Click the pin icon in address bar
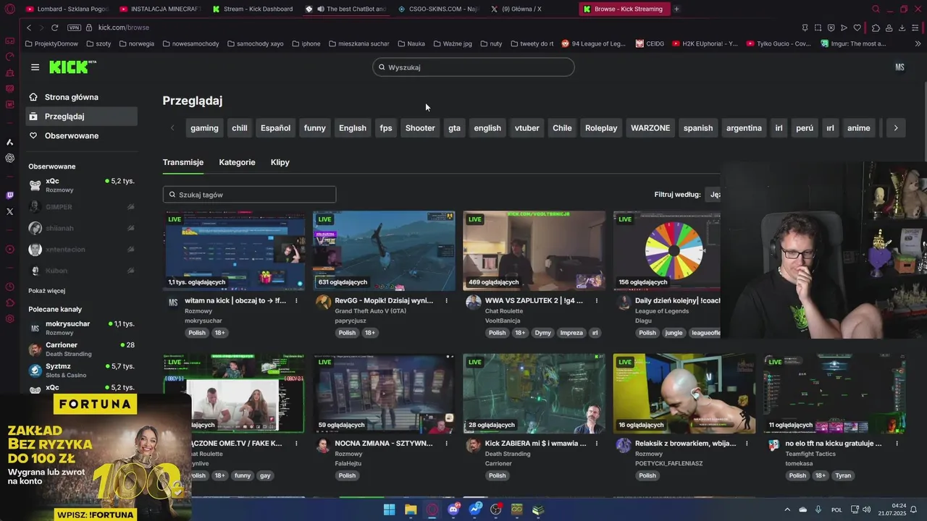The image size is (927, 521). click(x=805, y=27)
